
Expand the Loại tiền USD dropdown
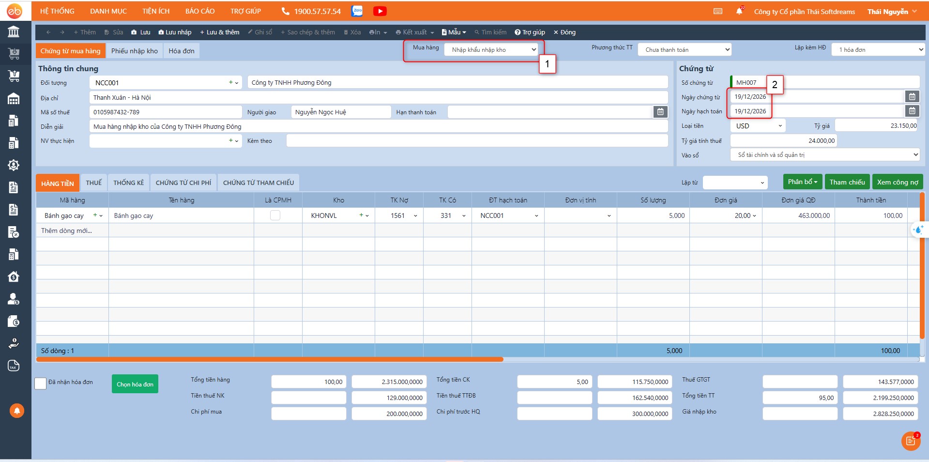(x=758, y=126)
